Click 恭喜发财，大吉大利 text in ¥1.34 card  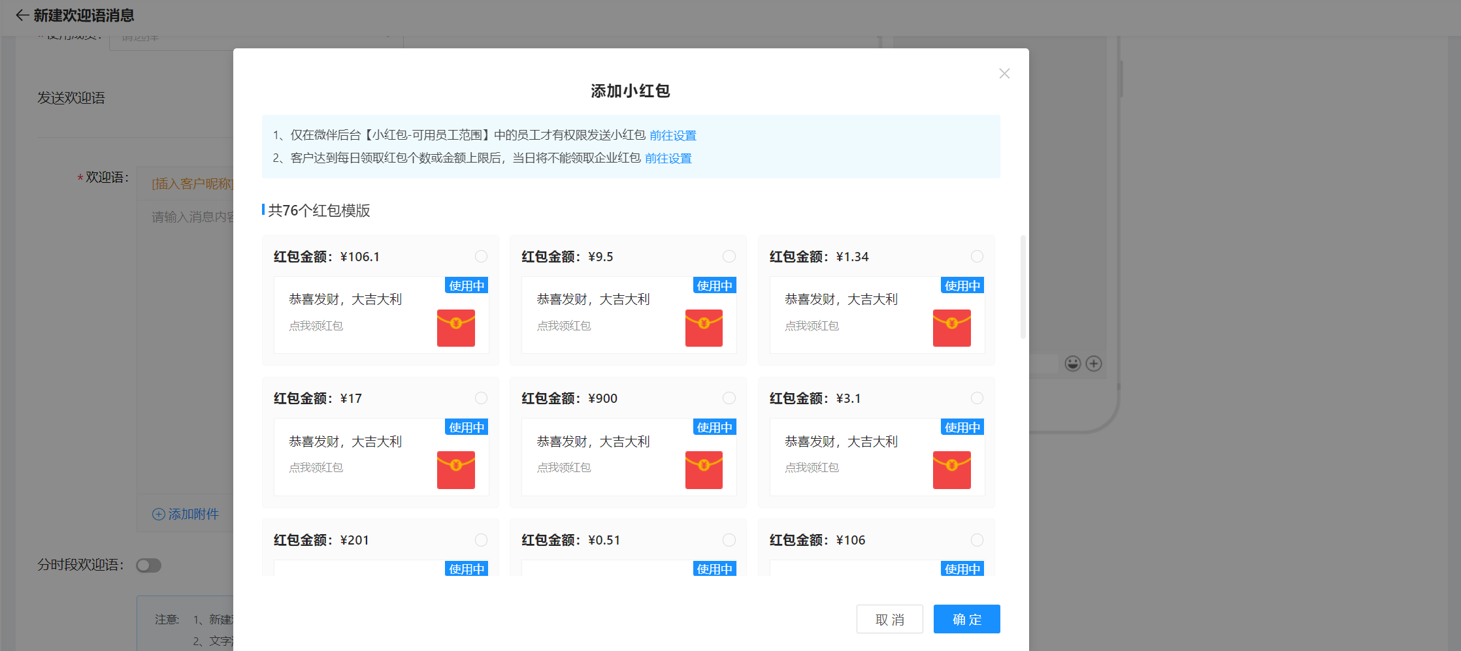pos(842,299)
